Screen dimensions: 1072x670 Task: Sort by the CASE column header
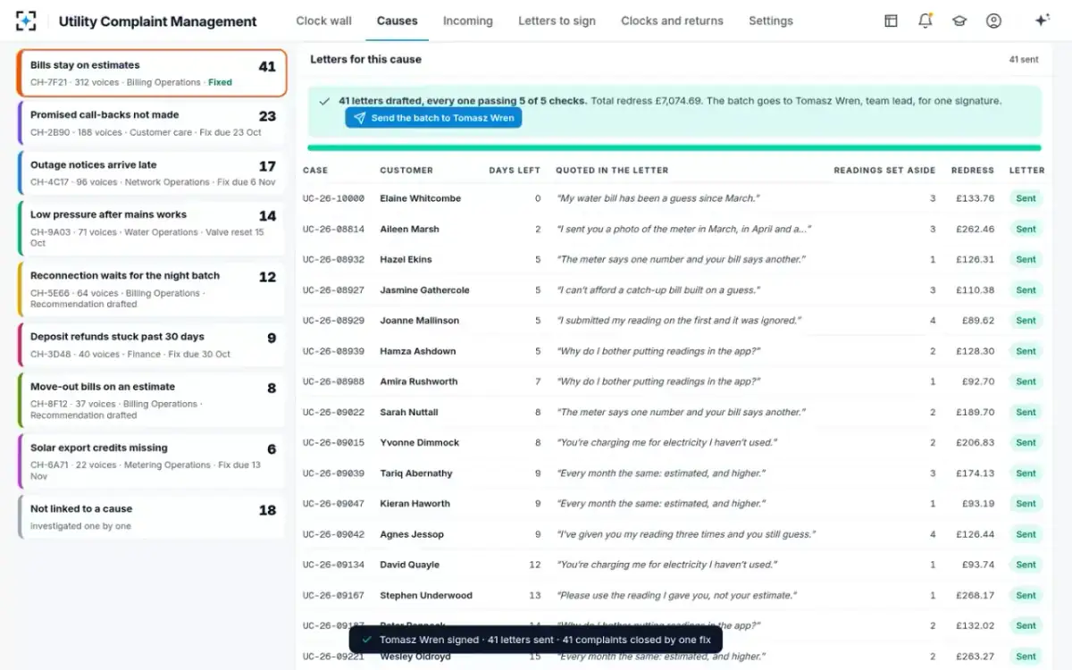(315, 170)
